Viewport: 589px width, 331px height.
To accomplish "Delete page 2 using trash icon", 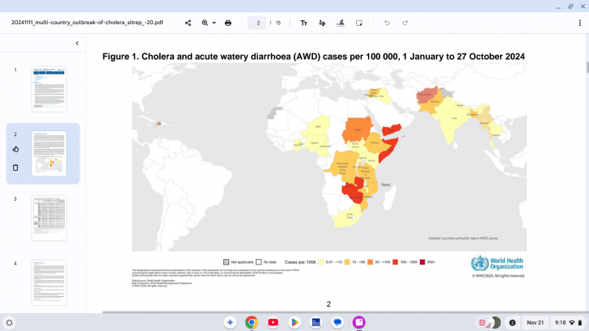I will (15, 168).
